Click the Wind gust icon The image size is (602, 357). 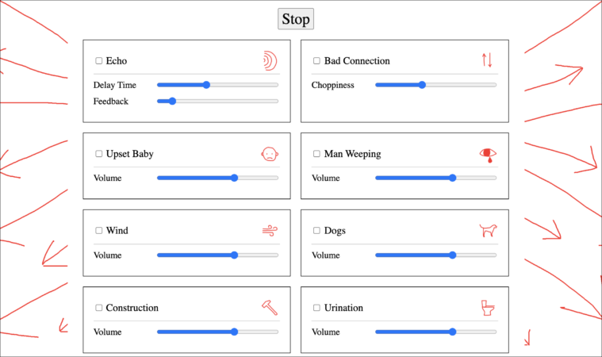click(270, 231)
